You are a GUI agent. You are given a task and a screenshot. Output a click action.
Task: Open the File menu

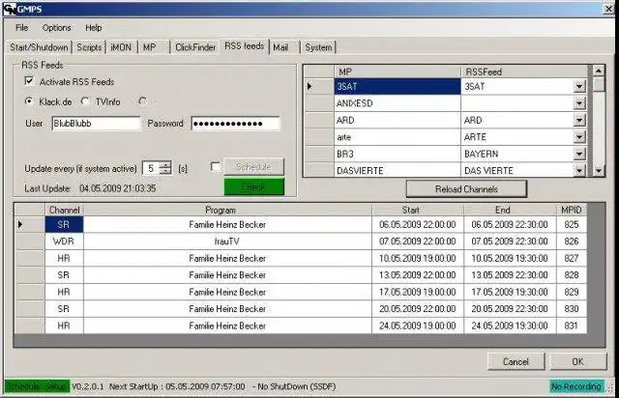coord(21,28)
